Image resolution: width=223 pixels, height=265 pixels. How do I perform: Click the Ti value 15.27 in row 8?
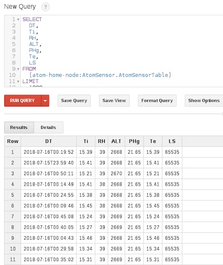(x=86, y=227)
